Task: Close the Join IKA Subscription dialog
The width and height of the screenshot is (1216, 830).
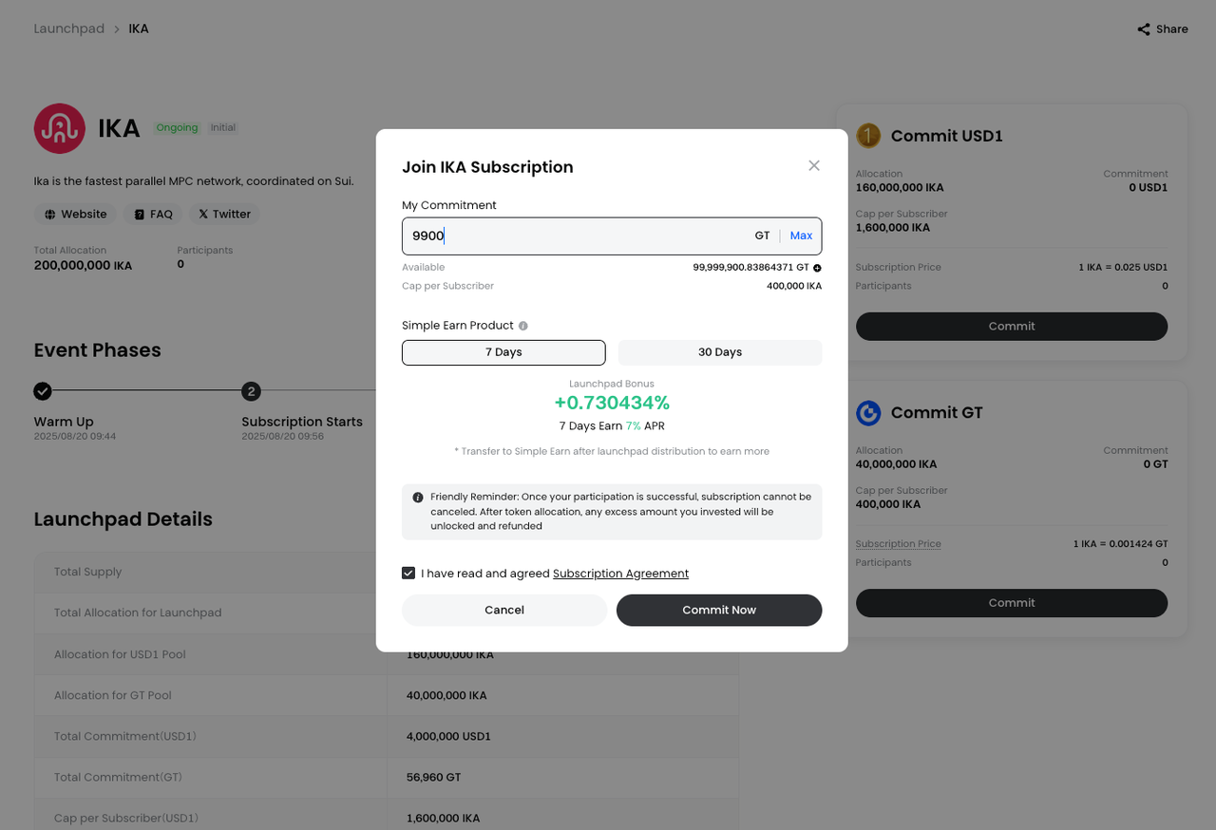Action: click(x=814, y=165)
